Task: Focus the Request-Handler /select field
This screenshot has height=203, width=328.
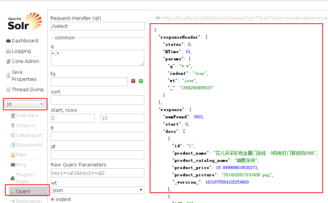Action: coord(97,26)
